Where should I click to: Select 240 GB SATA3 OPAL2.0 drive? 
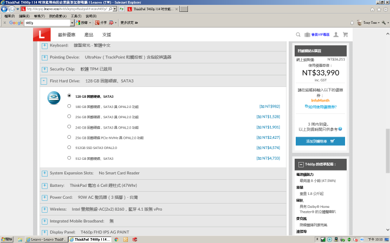pyautogui.click(x=69, y=127)
